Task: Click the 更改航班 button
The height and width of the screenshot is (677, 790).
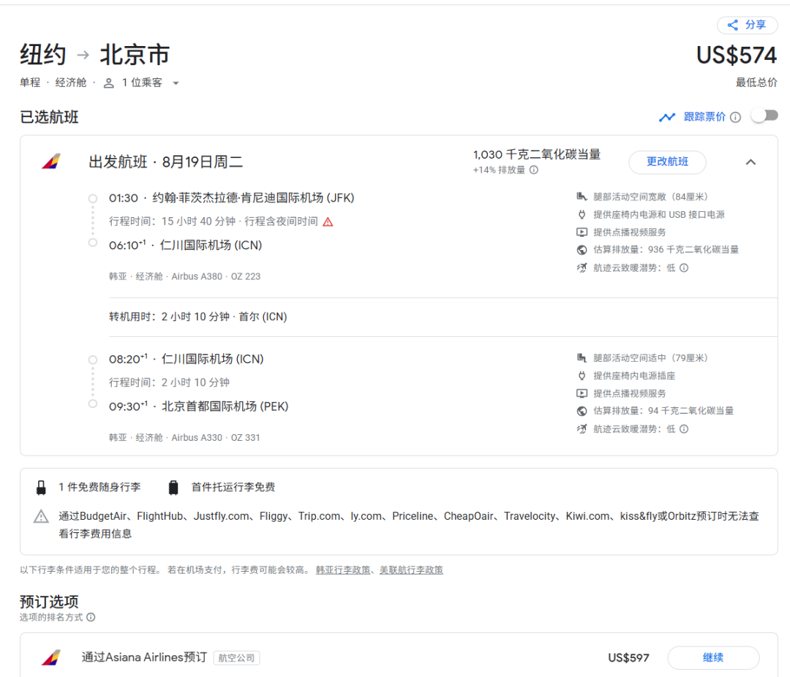Action: click(x=667, y=162)
